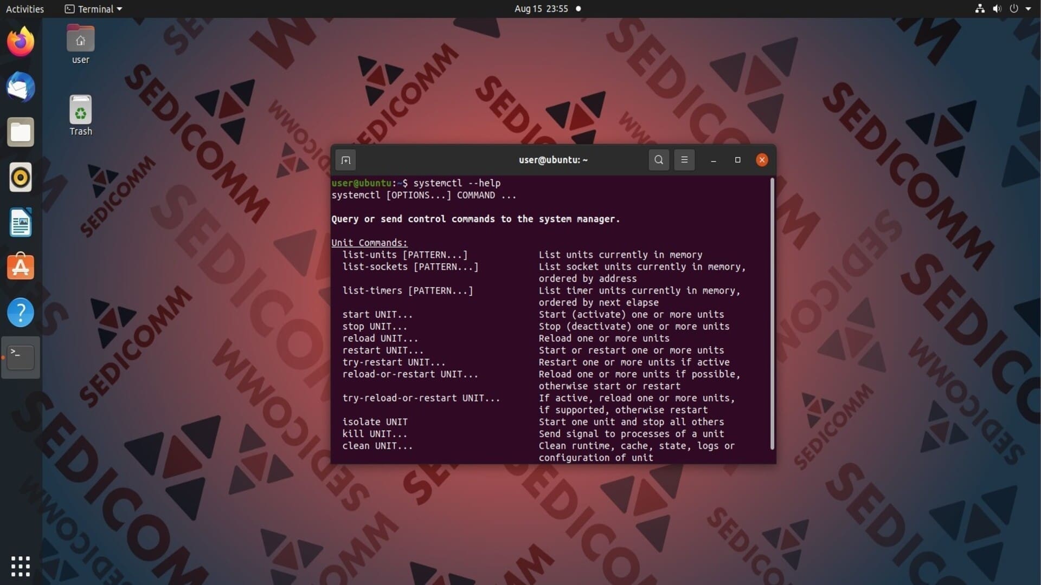Open the Activities overview
This screenshot has width=1041, height=585.
(25, 9)
